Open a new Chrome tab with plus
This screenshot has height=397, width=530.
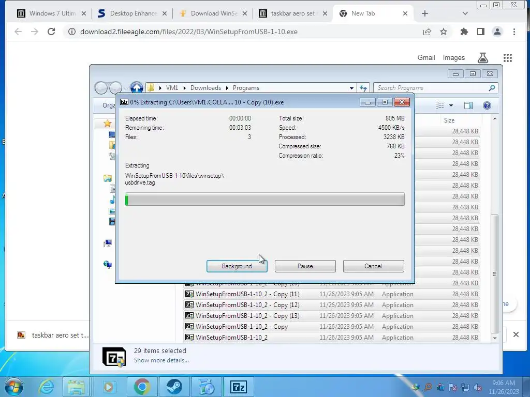coord(425,13)
